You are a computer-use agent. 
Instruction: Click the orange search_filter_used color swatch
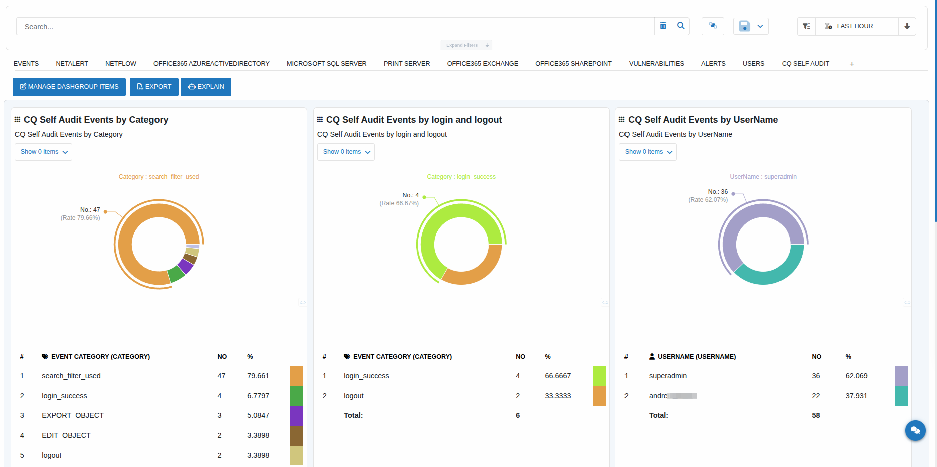[296, 376]
